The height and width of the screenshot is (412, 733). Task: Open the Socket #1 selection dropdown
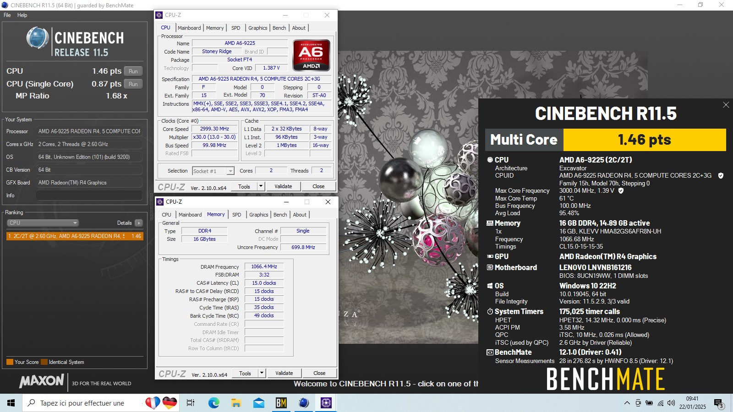[213, 171]
